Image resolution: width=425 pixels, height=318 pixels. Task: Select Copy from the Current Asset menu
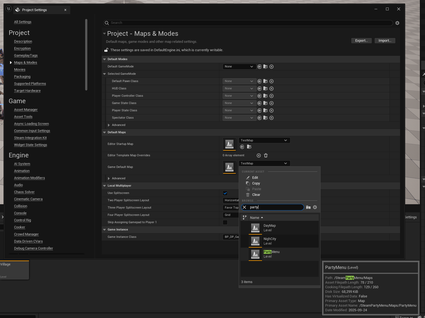click(x=256, y=183)
